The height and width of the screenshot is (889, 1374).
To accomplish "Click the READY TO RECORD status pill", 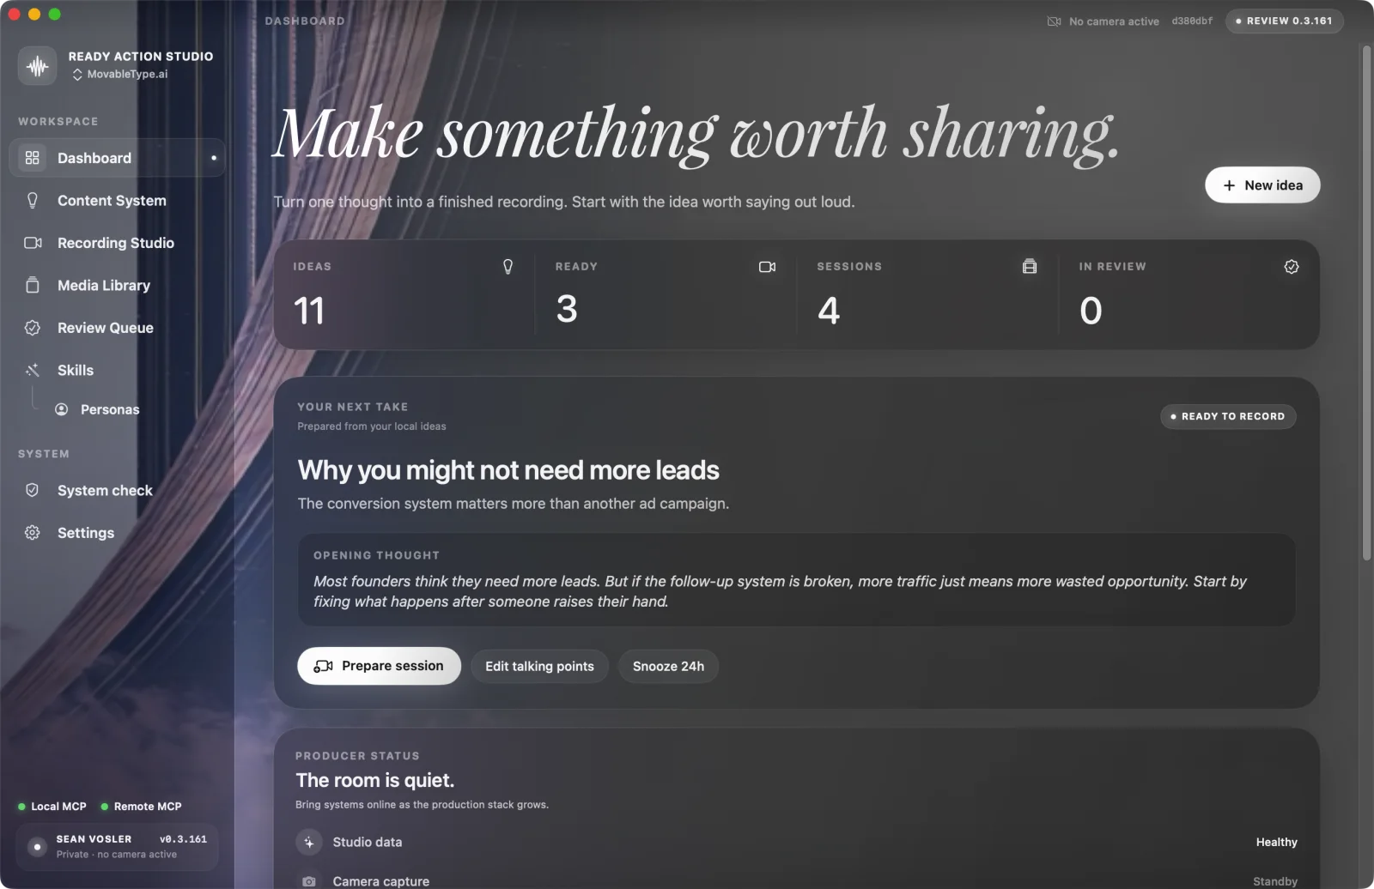I will 1228,416.
